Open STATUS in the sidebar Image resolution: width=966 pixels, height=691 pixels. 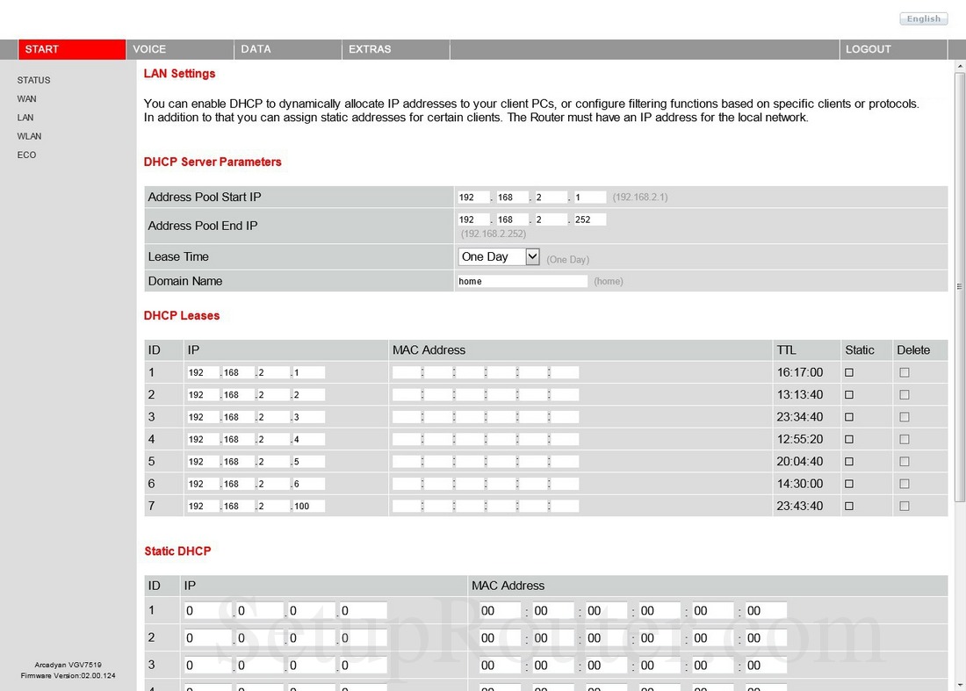coord(34,80)
